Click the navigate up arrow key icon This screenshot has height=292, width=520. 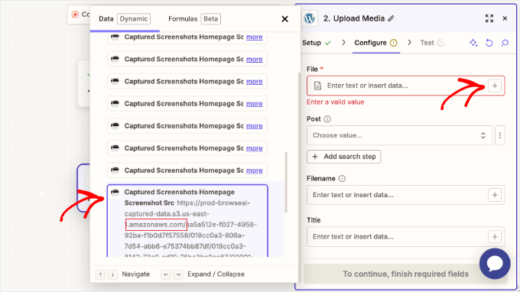[100, 274]
